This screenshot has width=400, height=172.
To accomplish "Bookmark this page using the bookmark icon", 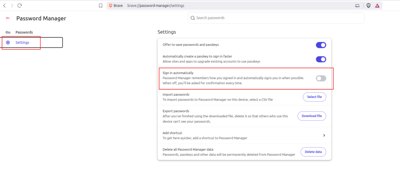I will tap(100, 5).
